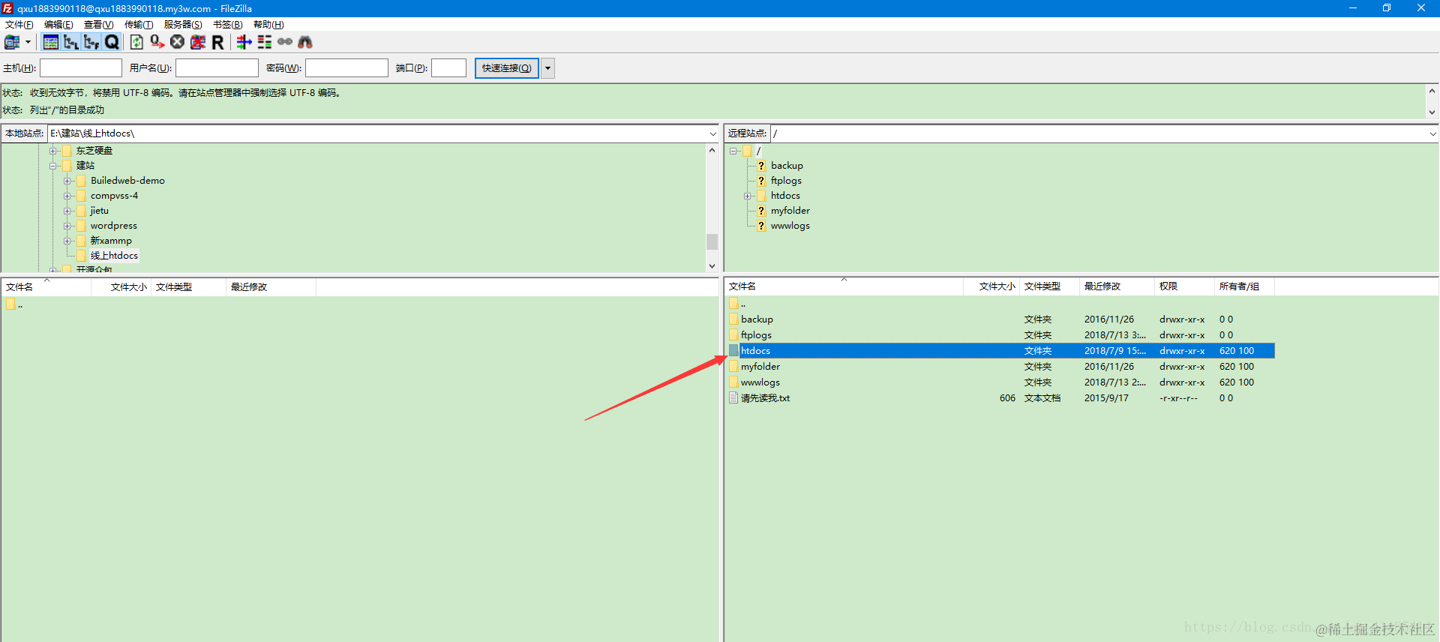Open the Site Manager dropdown arrow

click(28, 42)
